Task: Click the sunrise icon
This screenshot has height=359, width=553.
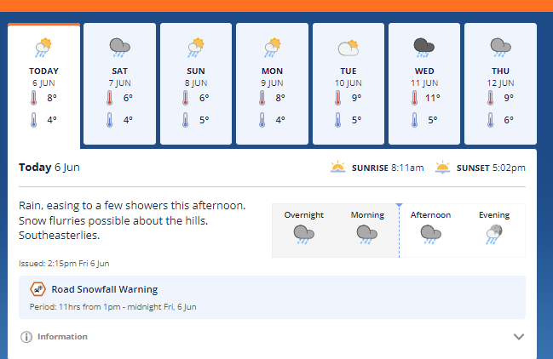Action: tap(338, 168)
